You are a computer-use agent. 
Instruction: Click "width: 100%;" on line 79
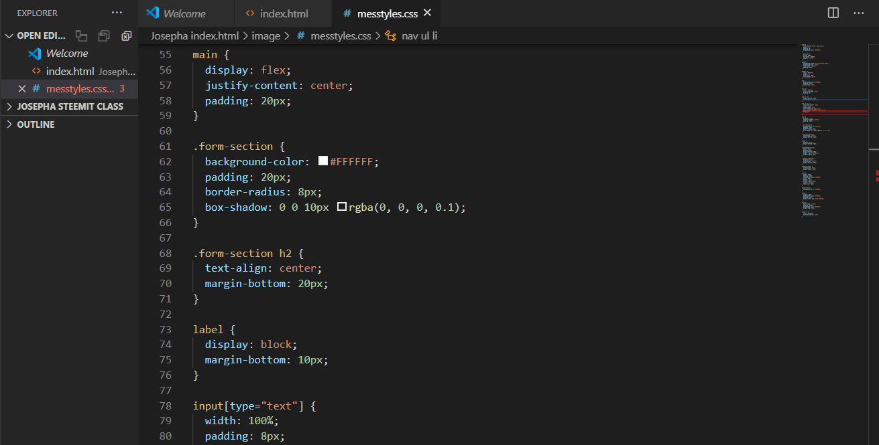[242, 421]
